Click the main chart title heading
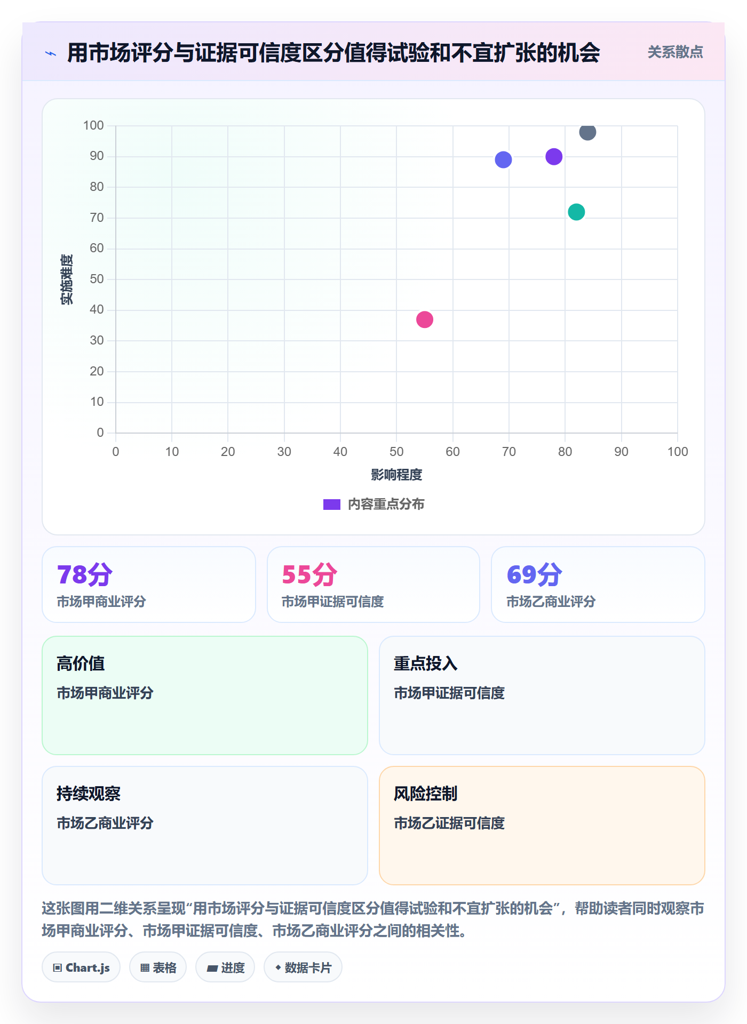747x1024 pixels. click(333, 53)
